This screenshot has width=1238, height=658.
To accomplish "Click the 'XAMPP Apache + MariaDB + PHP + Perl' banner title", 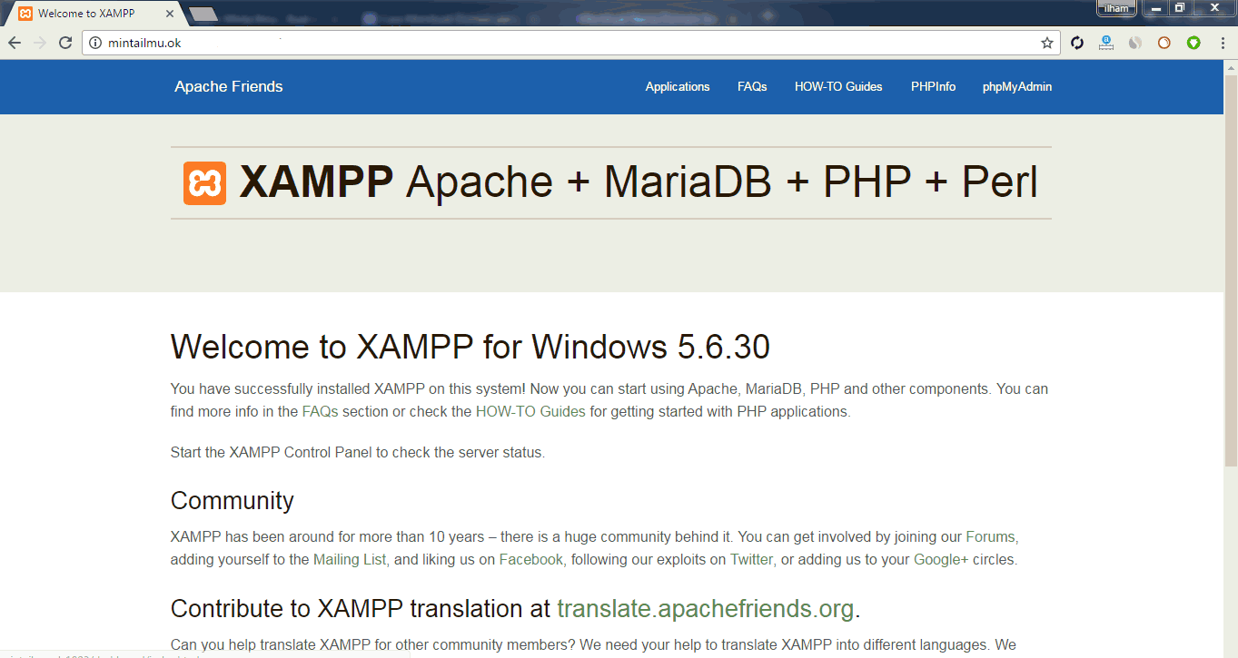I will tap(639, 182).
